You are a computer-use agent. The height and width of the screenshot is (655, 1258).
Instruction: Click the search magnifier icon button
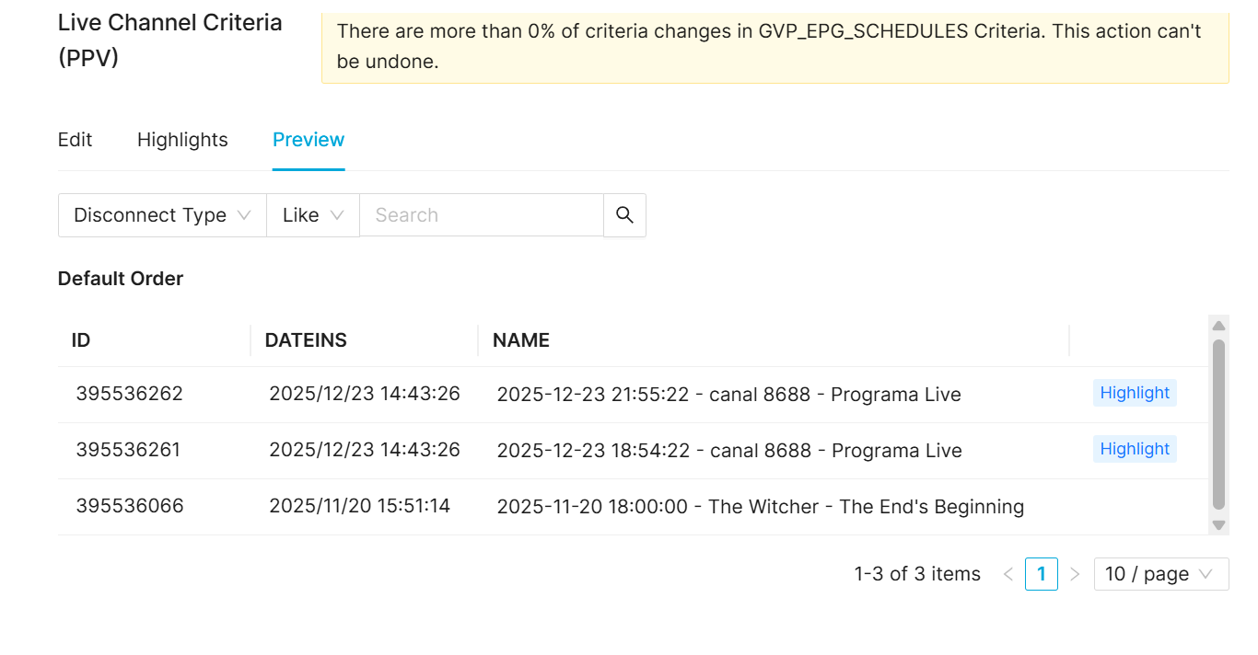point(624,215)
